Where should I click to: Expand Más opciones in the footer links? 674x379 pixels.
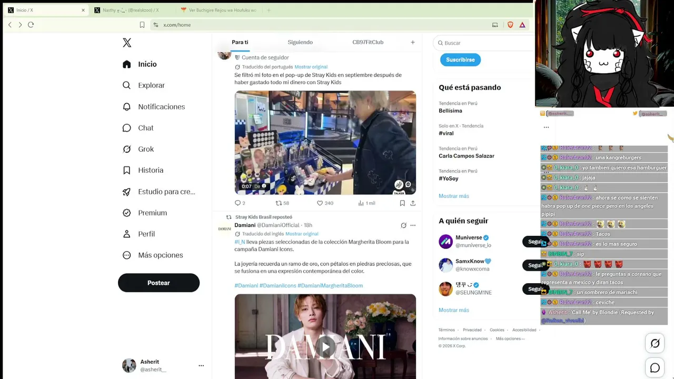510,338
